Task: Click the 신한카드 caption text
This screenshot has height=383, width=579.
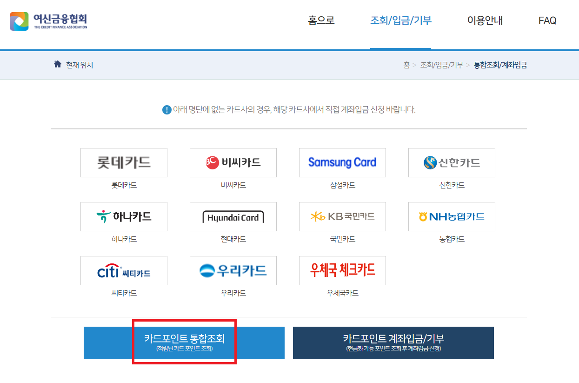Action: pyautogui.click(x=452, y=185)
